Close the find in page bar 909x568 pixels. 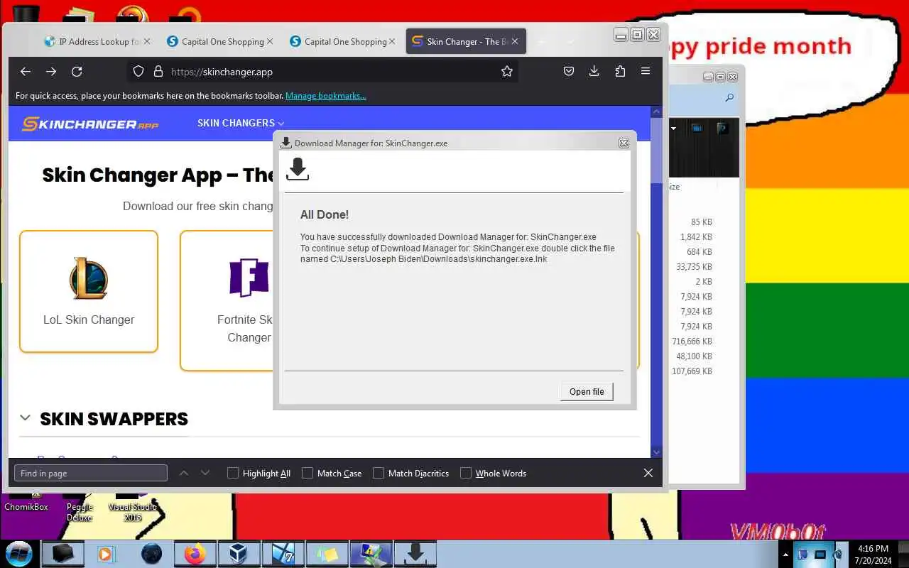coord(648,473)
